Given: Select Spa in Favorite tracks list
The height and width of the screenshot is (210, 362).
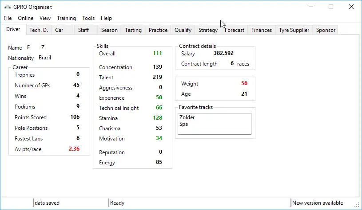Looking at the screenshot, I should pos(184,124).
